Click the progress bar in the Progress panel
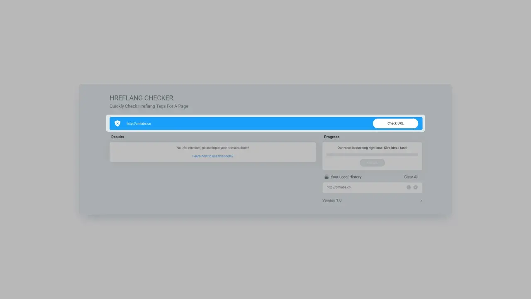The image size is (531, 299). (372, 154)
